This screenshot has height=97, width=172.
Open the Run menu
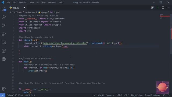[x=44, y=2]
